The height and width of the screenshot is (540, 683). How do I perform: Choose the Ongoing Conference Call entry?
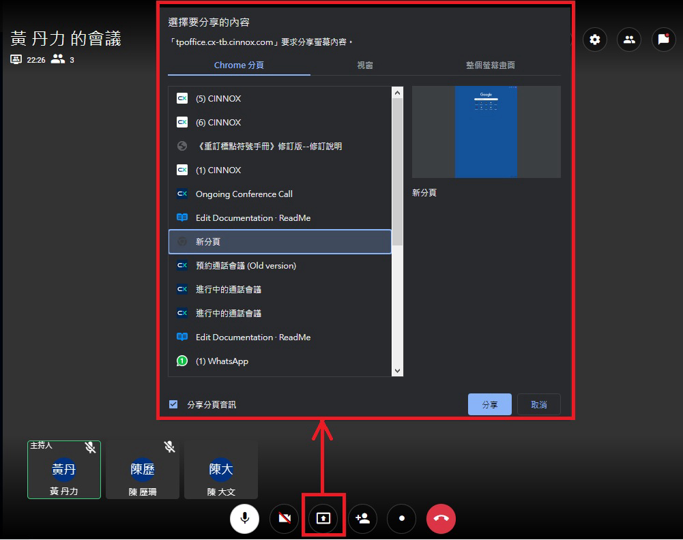point(280,194)
